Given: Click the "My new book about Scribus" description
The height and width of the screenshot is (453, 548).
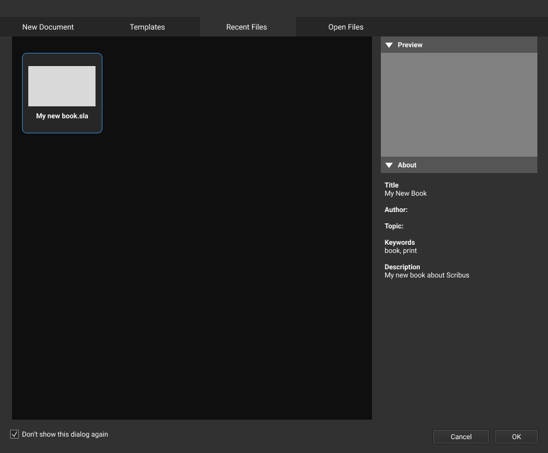Looking at the screenshot, I should tap(427, 276).
